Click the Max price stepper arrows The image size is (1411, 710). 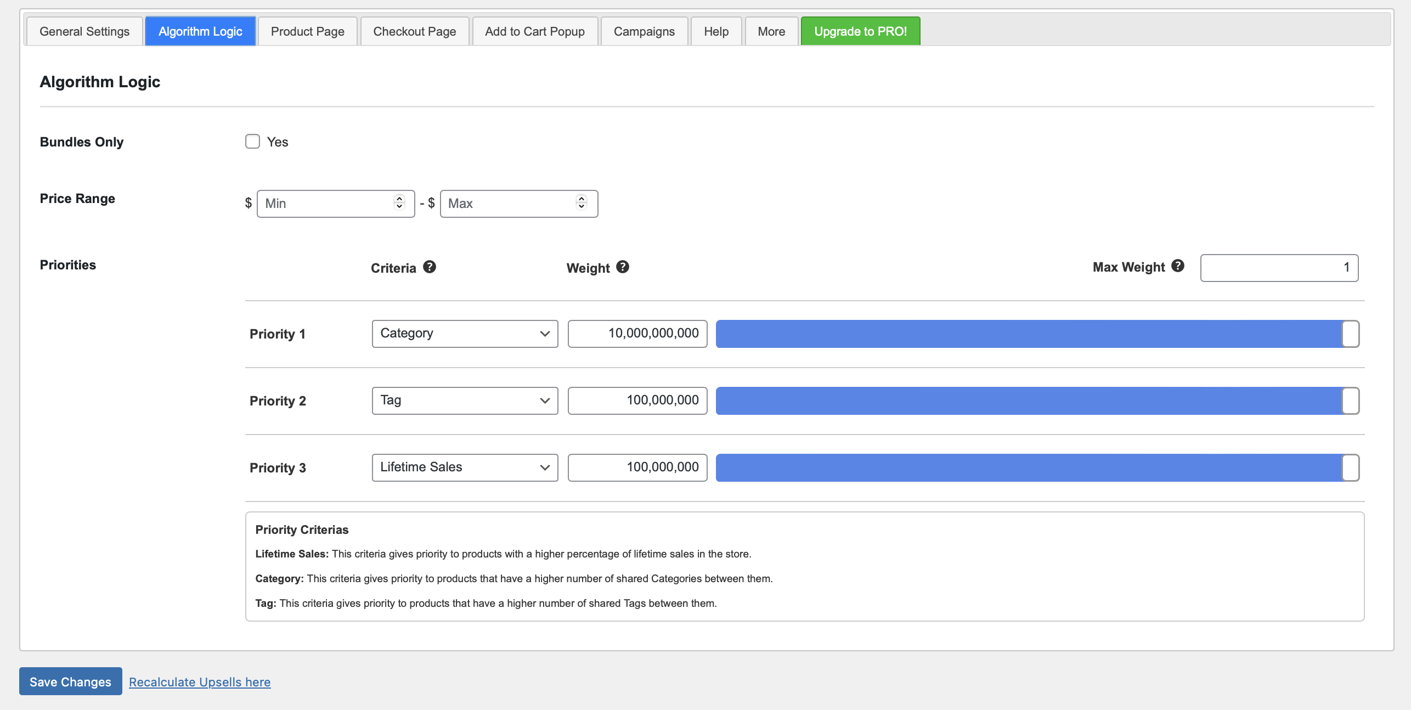pyautogui.click(x=582, y=203)
